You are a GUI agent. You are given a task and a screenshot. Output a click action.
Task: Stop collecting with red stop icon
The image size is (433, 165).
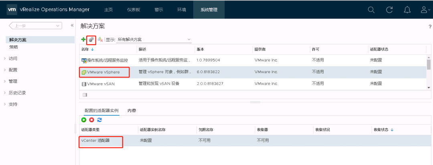click(92, 120)
